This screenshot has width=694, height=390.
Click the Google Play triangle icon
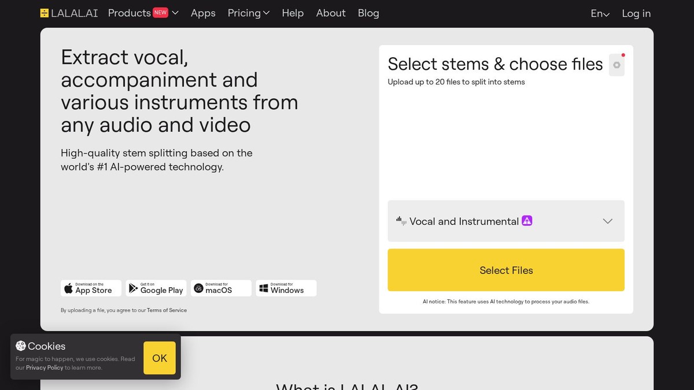point(133,288)
